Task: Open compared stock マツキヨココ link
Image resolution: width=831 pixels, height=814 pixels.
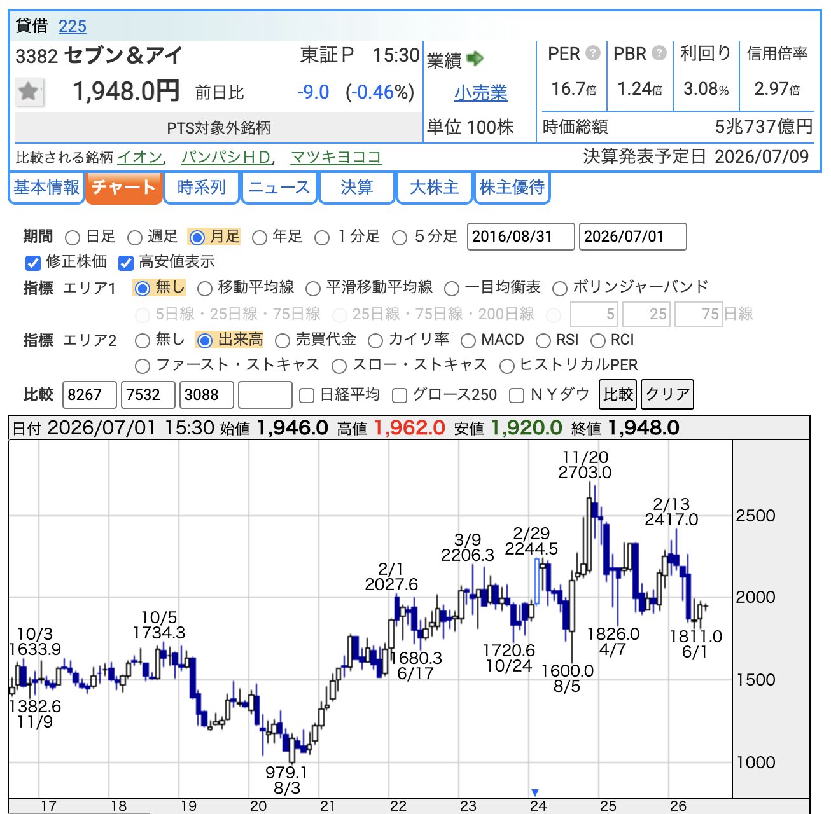Action: click(336, 157)
